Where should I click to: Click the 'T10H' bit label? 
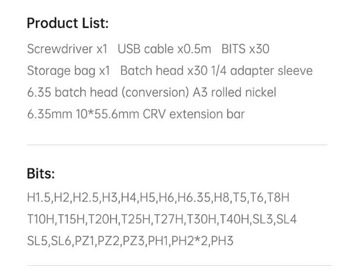point(41,219)
